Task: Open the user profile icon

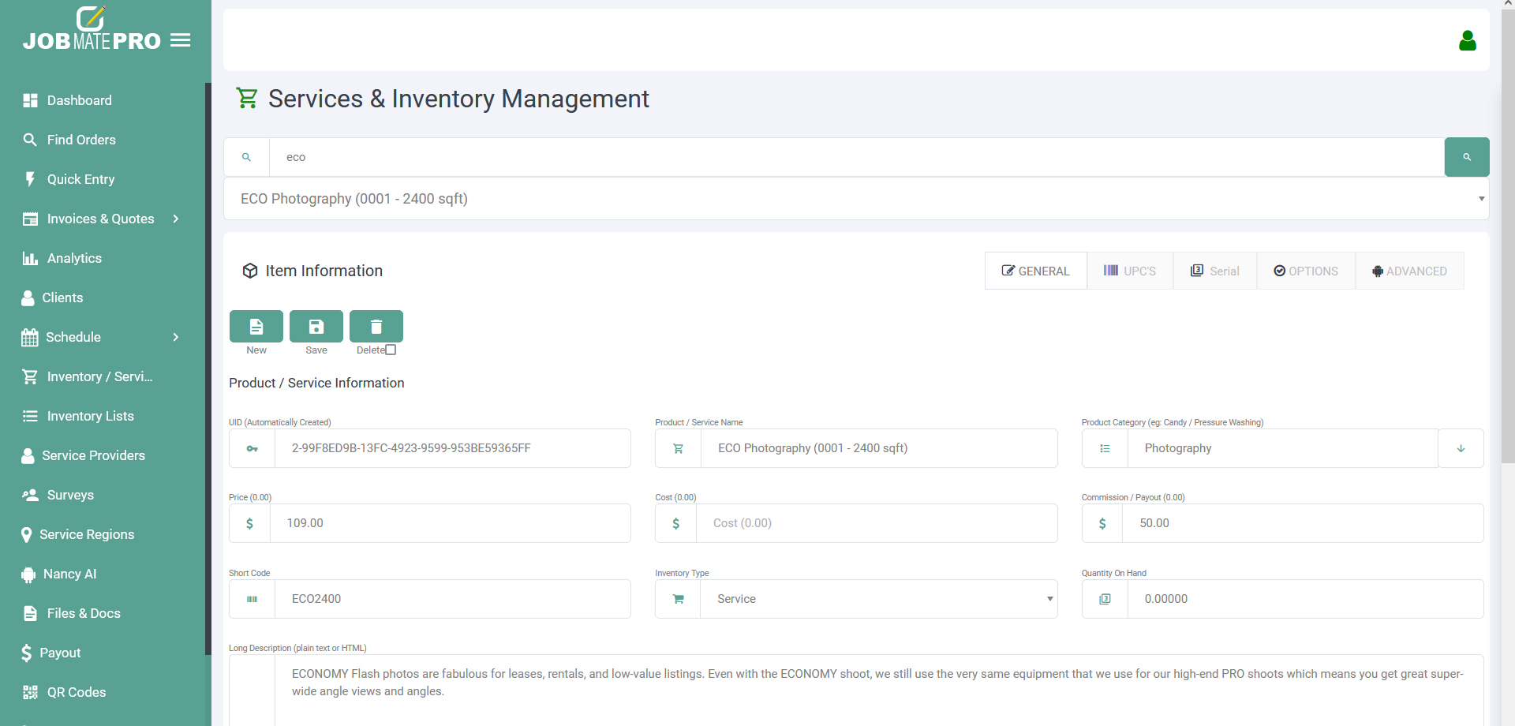Action: point(1467,40)
